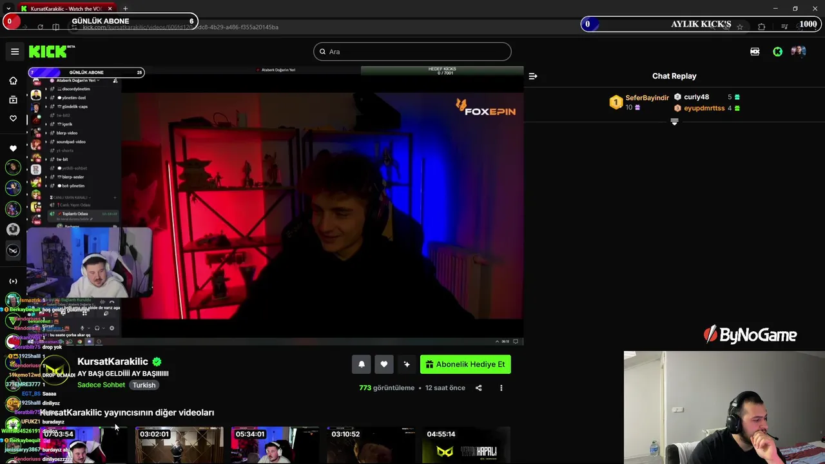Click the live broadcast icon in sidebar
The height and width of the screenshot is (464, 825).
pyautogui.click(x=13, y=281)
